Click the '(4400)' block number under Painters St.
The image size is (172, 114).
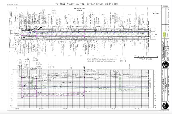tap(80, 10)
